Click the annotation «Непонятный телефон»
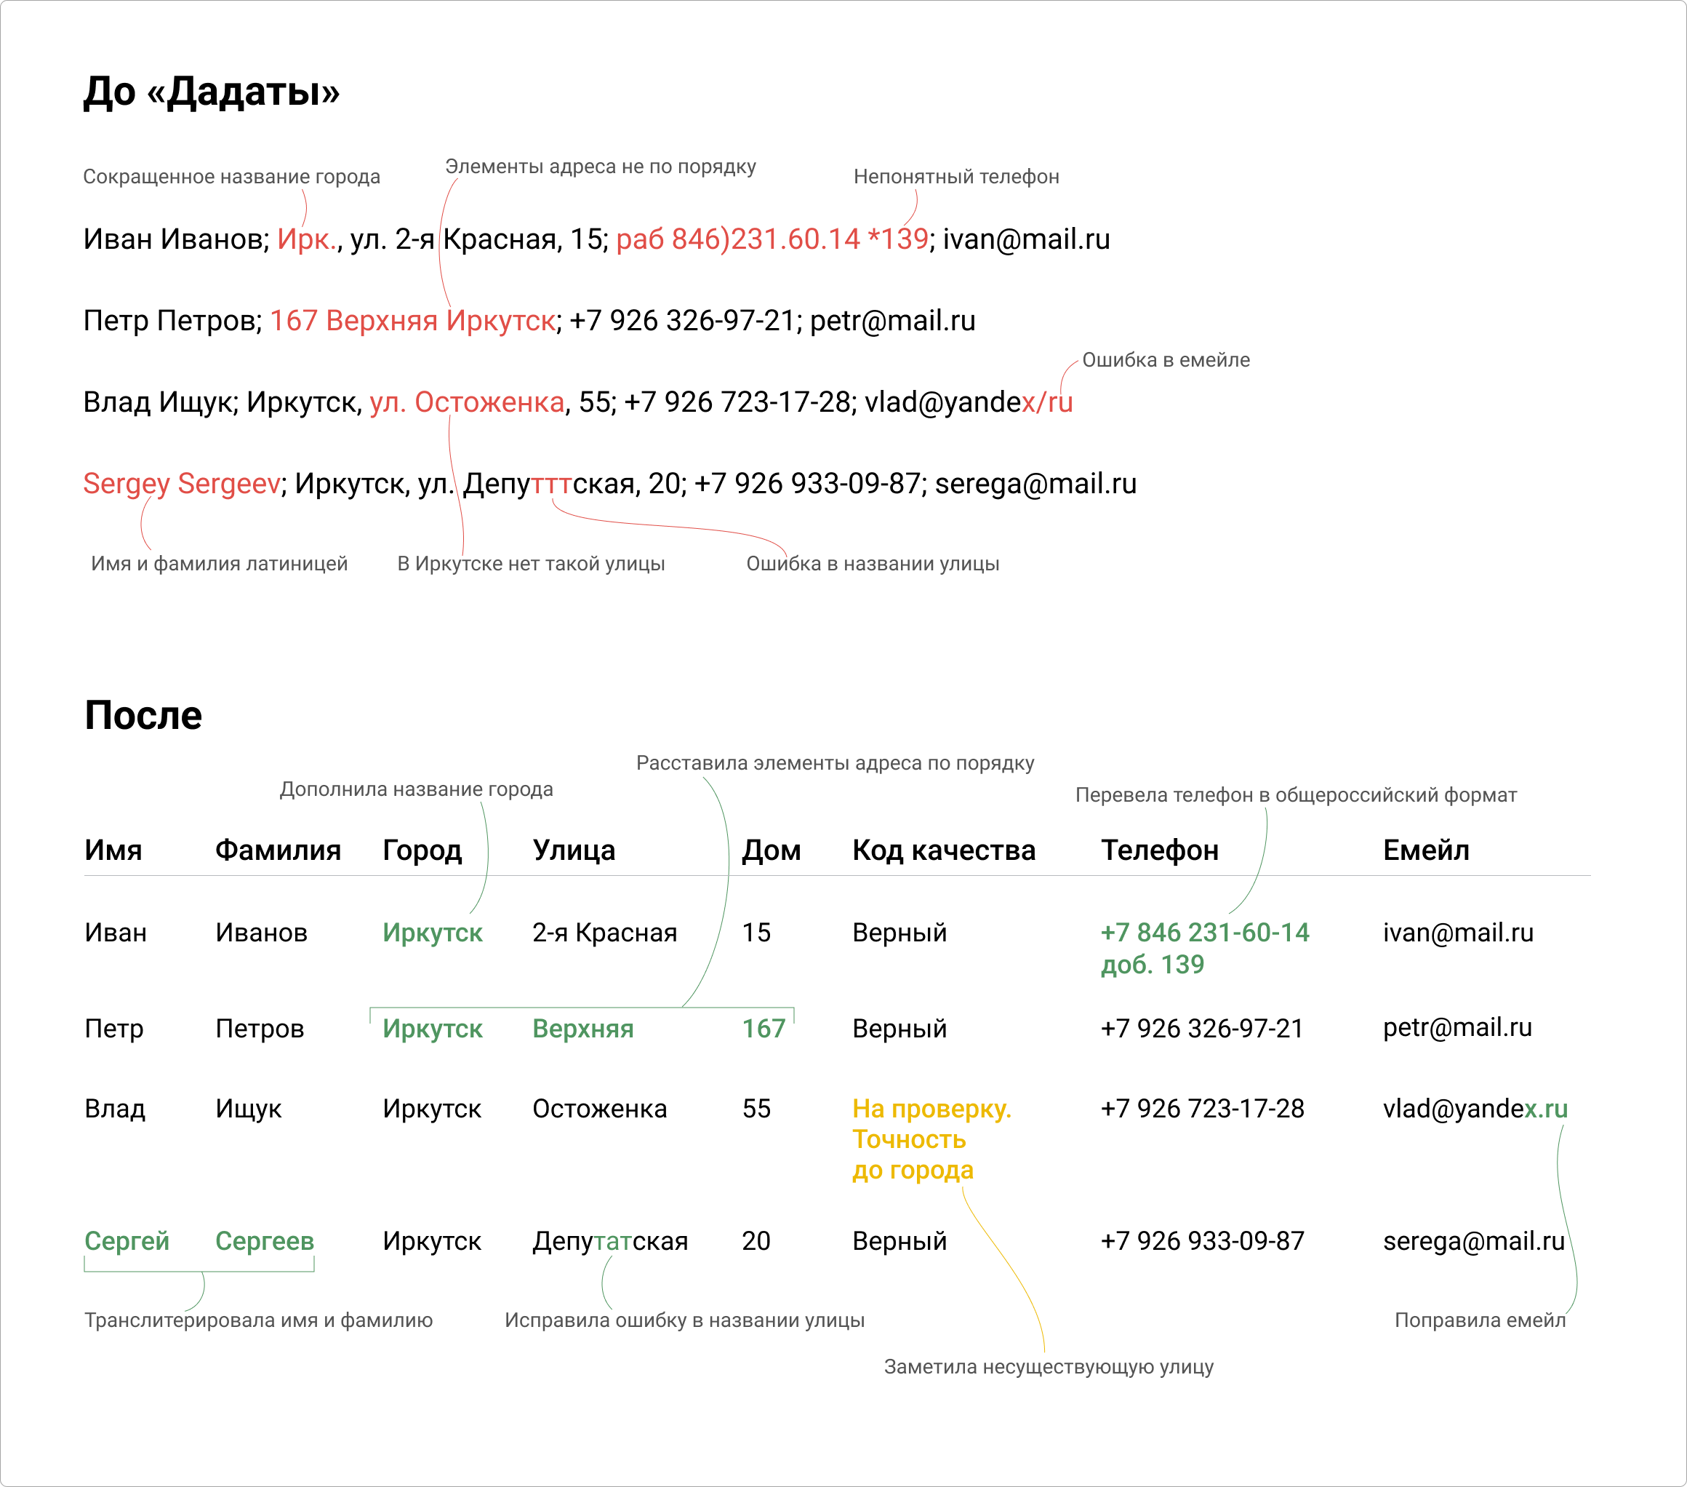Viewport: 1687px width, 1487px height. [x=955, y=177]
